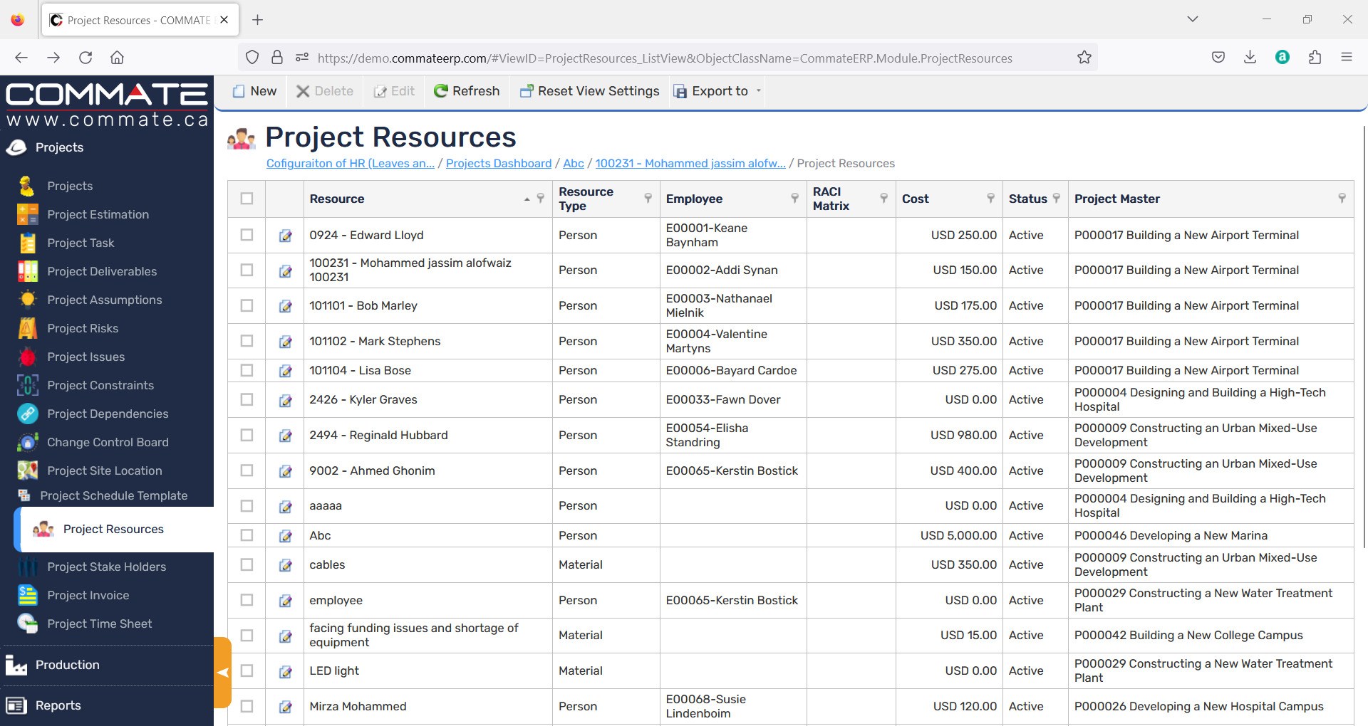
Task: Collapse the sidebar with orange arrow handle
Action: [x=223, y=673]
